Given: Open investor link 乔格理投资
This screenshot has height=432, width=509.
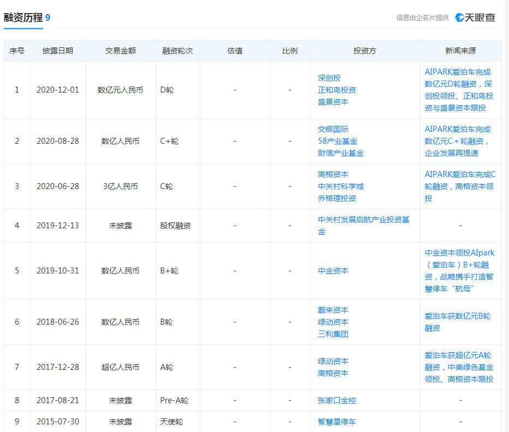Looking at the screenshot, I should 337,198.
